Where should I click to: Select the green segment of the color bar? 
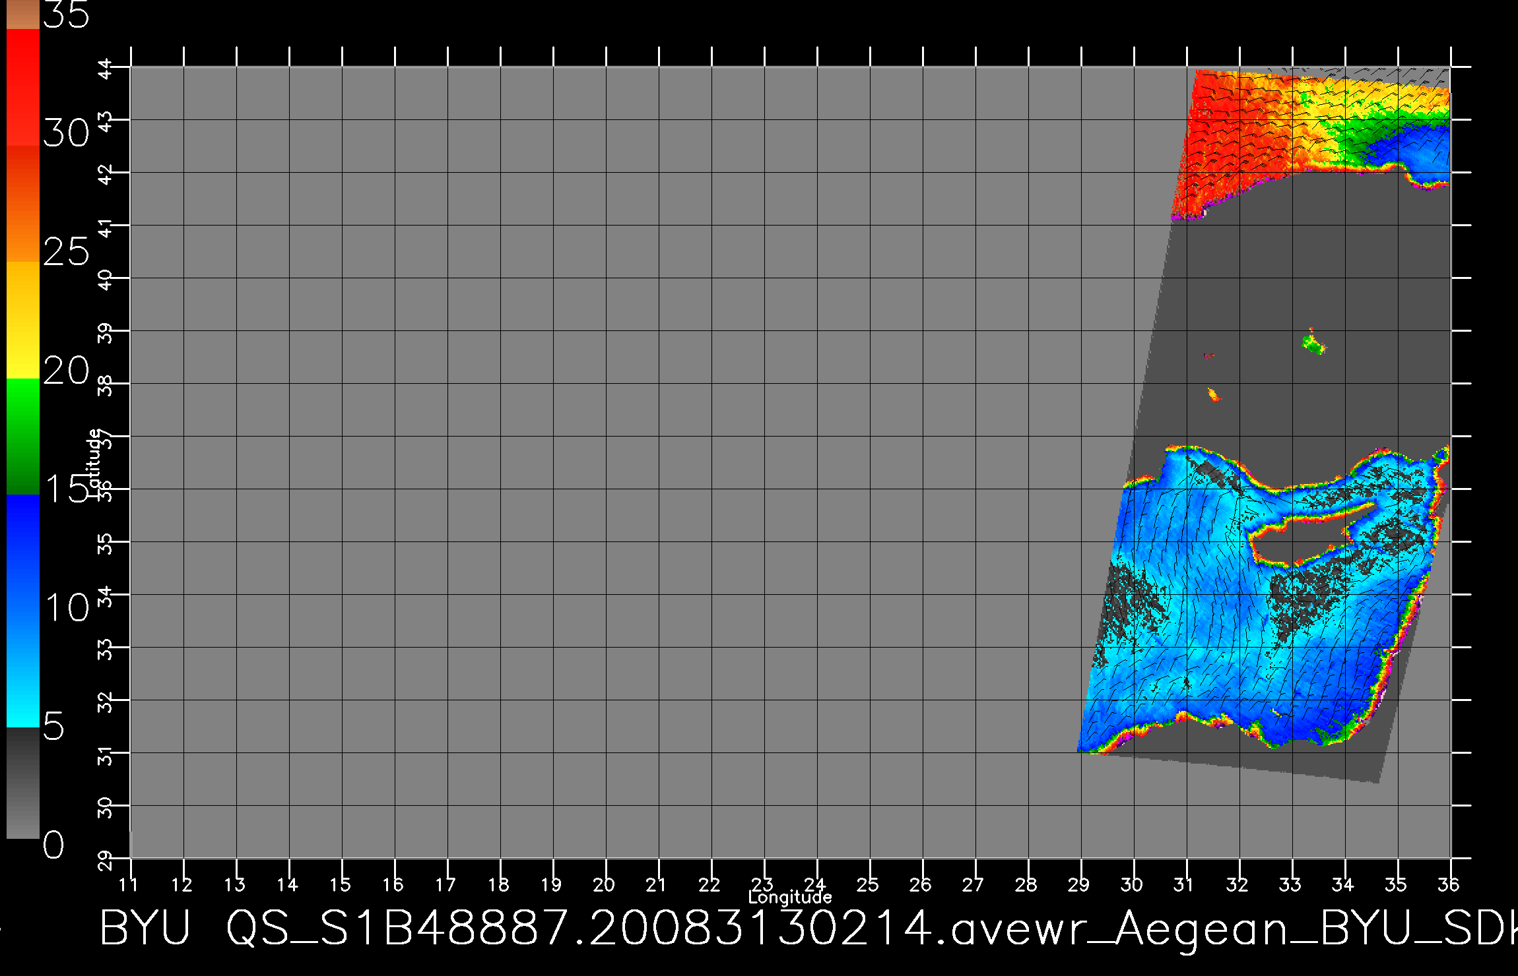click(23, 437)
